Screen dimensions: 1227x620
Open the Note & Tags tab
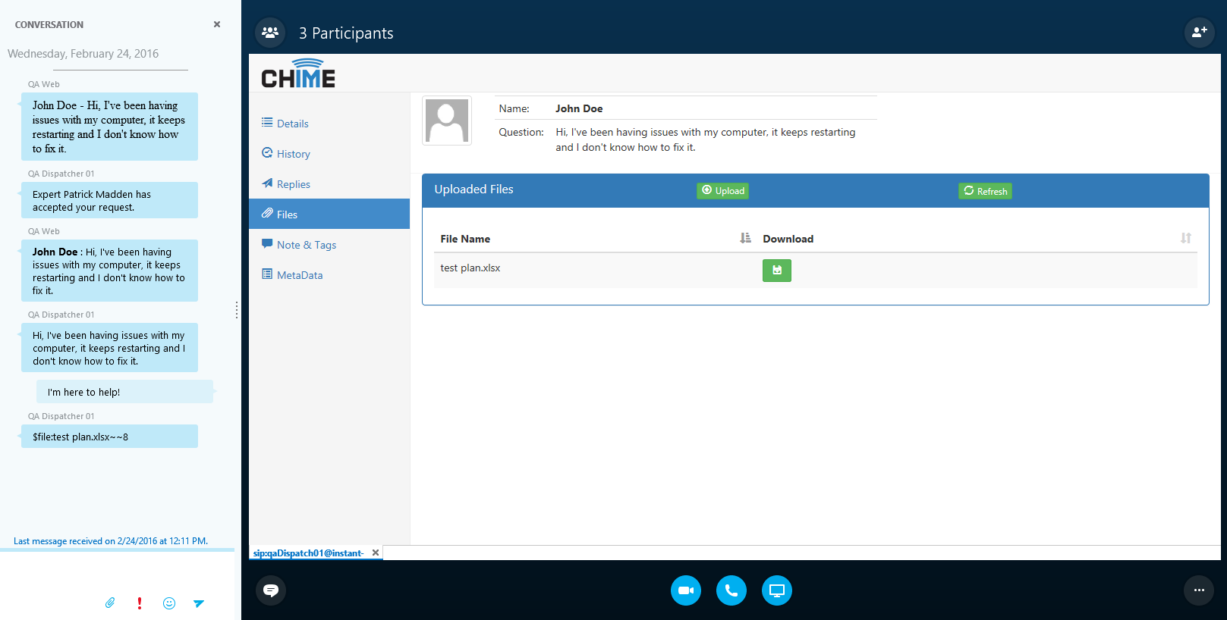[306, 245]
